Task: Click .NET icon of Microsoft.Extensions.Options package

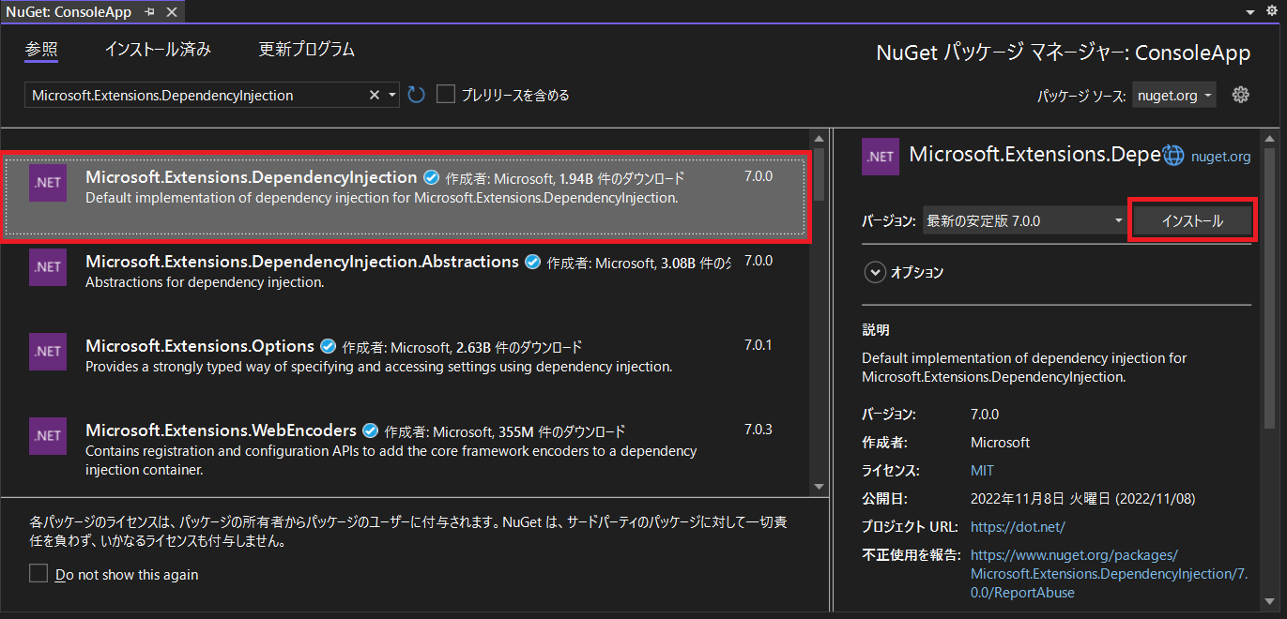Action: tap(48, 352)
